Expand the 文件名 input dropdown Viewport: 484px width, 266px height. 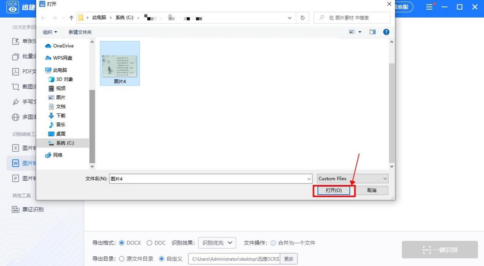pyautogui.click(x=309, y=178)
